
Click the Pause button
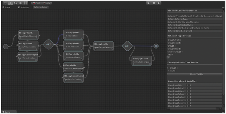tap(154, 3)
